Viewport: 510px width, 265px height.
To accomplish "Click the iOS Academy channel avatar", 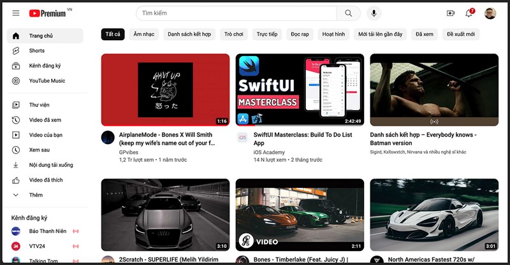I will click(242, 138).
